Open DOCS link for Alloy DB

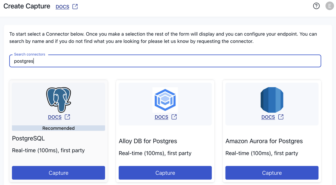[x=161, y=117]
